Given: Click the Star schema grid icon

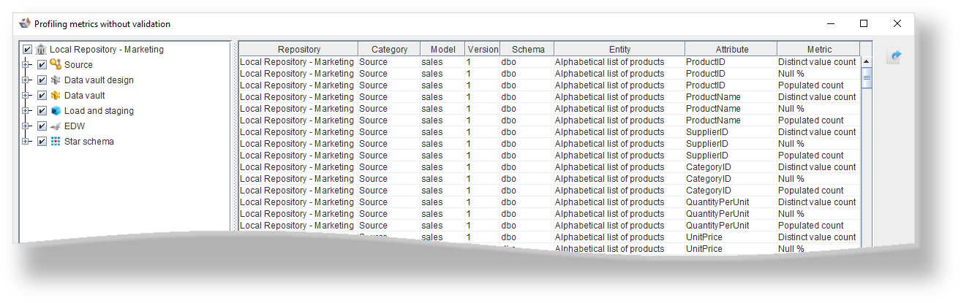Looking at the screenshot, I should tap(56, 142).
